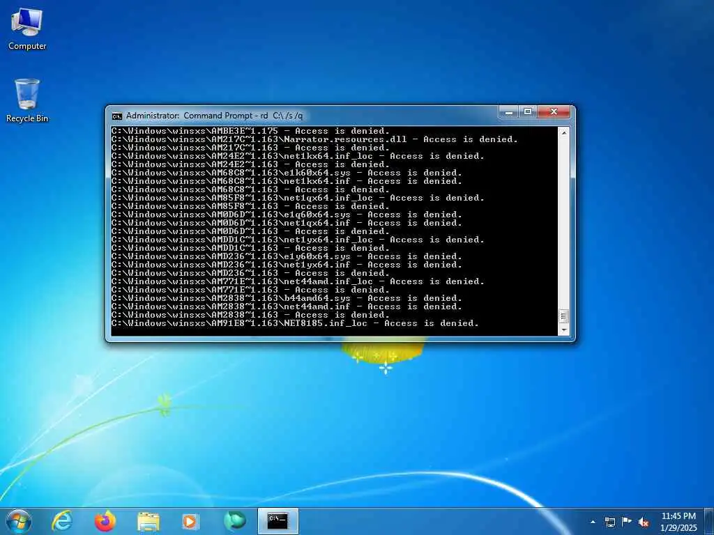Open Windows Media Player taskbar icon
714x535 pixels.
click(190, 522)
